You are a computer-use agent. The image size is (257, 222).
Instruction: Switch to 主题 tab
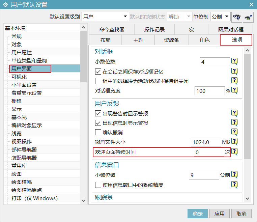point(138,40)
